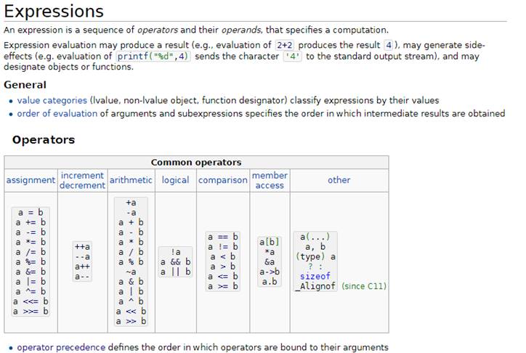Click the comparison column header link
Screen dimensions: 526x353
coord(223,180)
